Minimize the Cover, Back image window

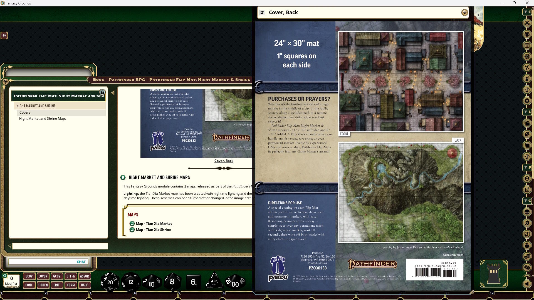coord(464,12)
